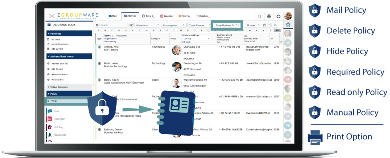Open Adam Beret's contact photo
Screen dimensions: 390x158
[176, 83]
